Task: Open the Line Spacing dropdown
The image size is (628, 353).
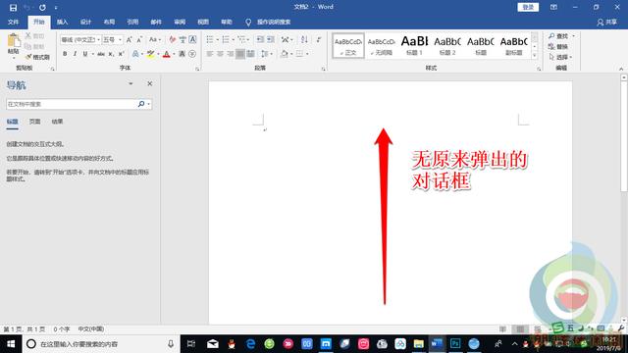Action: coord(266,54)
